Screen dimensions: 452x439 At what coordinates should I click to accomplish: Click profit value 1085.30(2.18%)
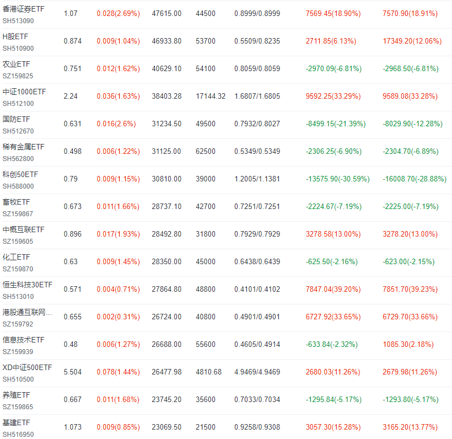point(408,344)
